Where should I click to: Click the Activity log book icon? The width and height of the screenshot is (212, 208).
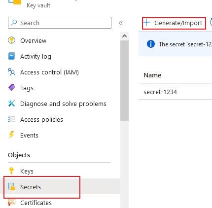[11, 56]
